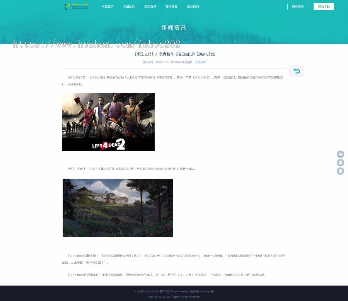Go to 网站首页 in the navigation
This screenshot has width=348, height=301.
[107, 7]
